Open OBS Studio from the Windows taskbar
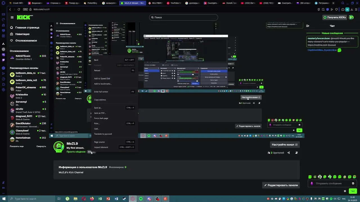The width and height of the screenshot is (360, 202). (x=157, y=199)
